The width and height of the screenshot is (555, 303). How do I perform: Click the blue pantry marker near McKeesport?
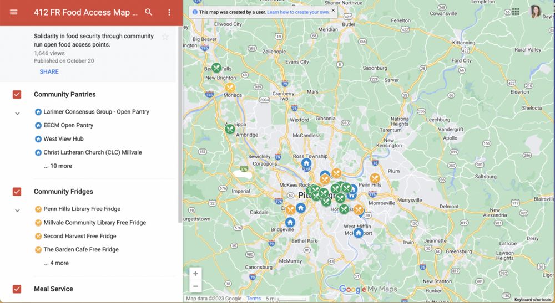[358, 233]
